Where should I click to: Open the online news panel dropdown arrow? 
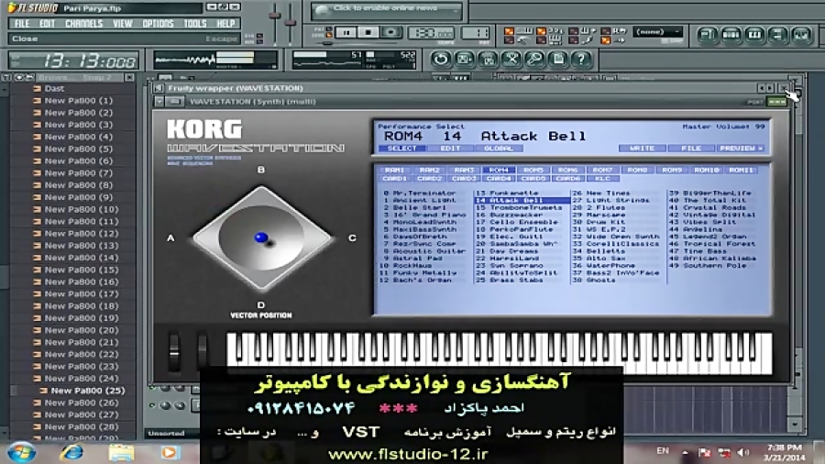point(456,9)
